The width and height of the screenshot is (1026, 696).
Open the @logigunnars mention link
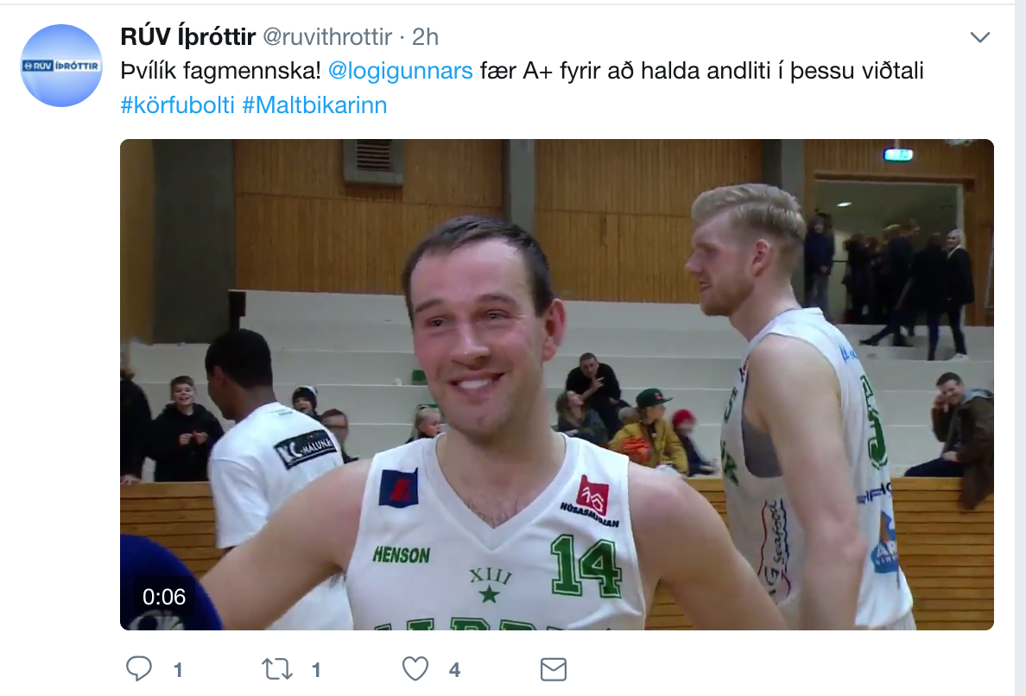coord(400,71)
